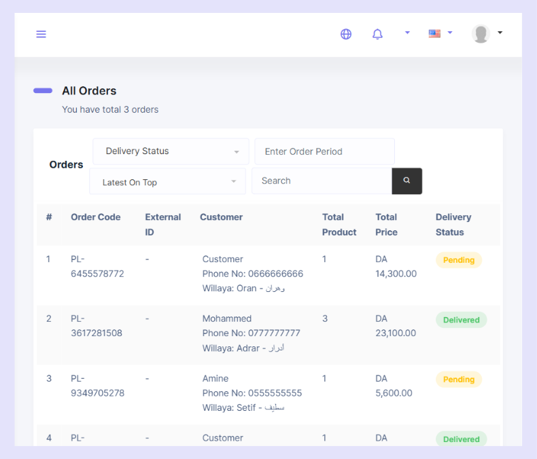This screenshot has height=459, width=537.
Task: Select order code PL-9349705278
Action: point(98,386)
